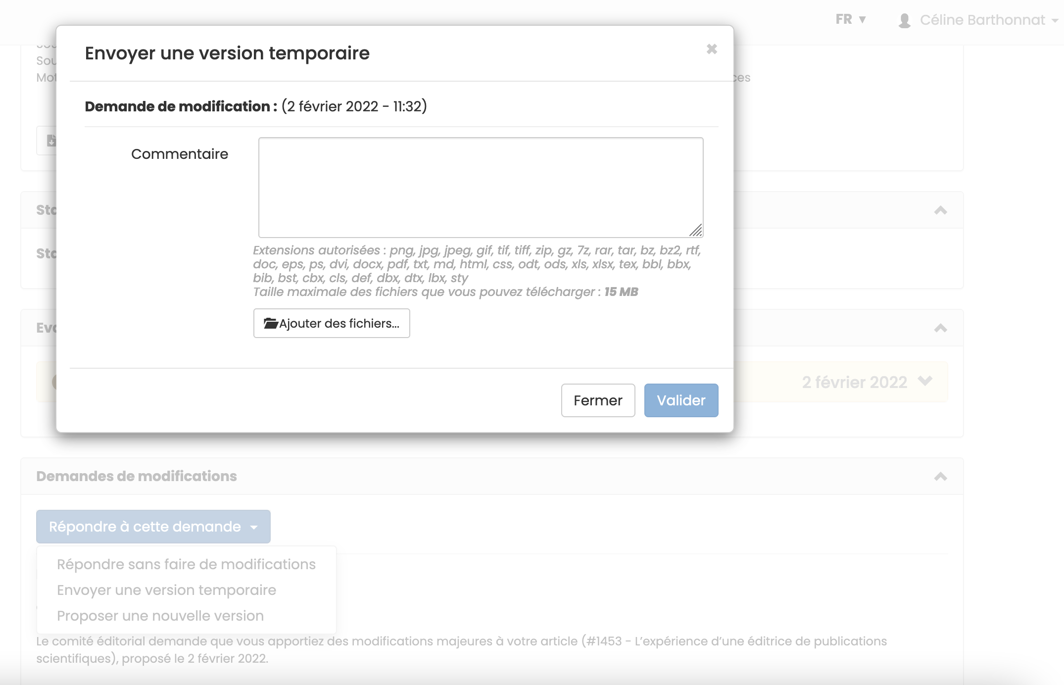Click the folder icon inside 'Ajouter des fichiers…'
1064x685 pixels.
click(270, 323)
